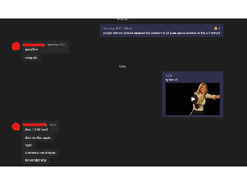Play the video in the chat message
The width and height of the screenshot is (247, 185).
(193, 99)
